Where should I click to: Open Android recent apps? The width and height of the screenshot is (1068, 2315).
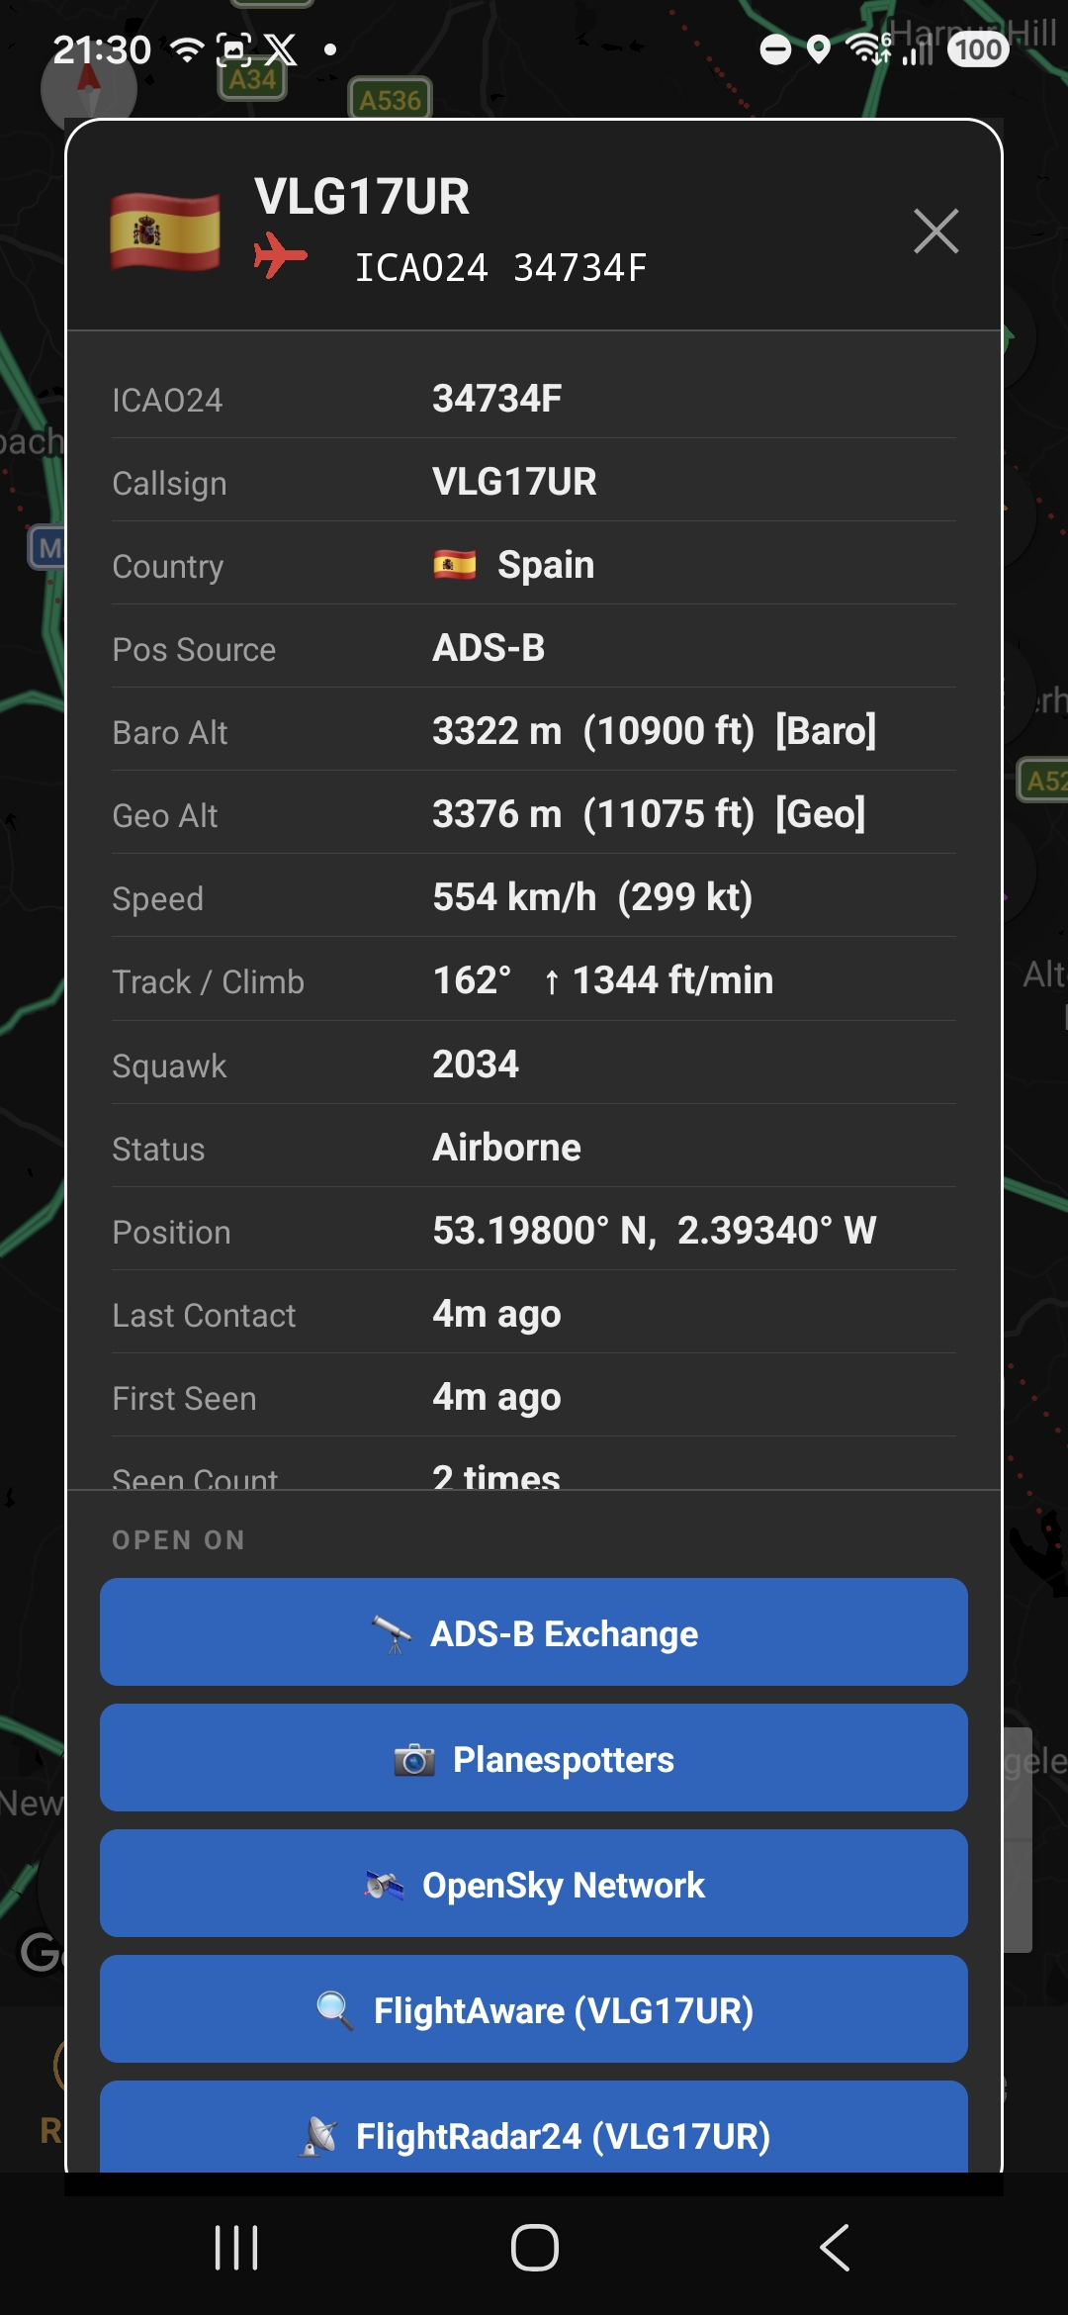(x=236, y=2248)
